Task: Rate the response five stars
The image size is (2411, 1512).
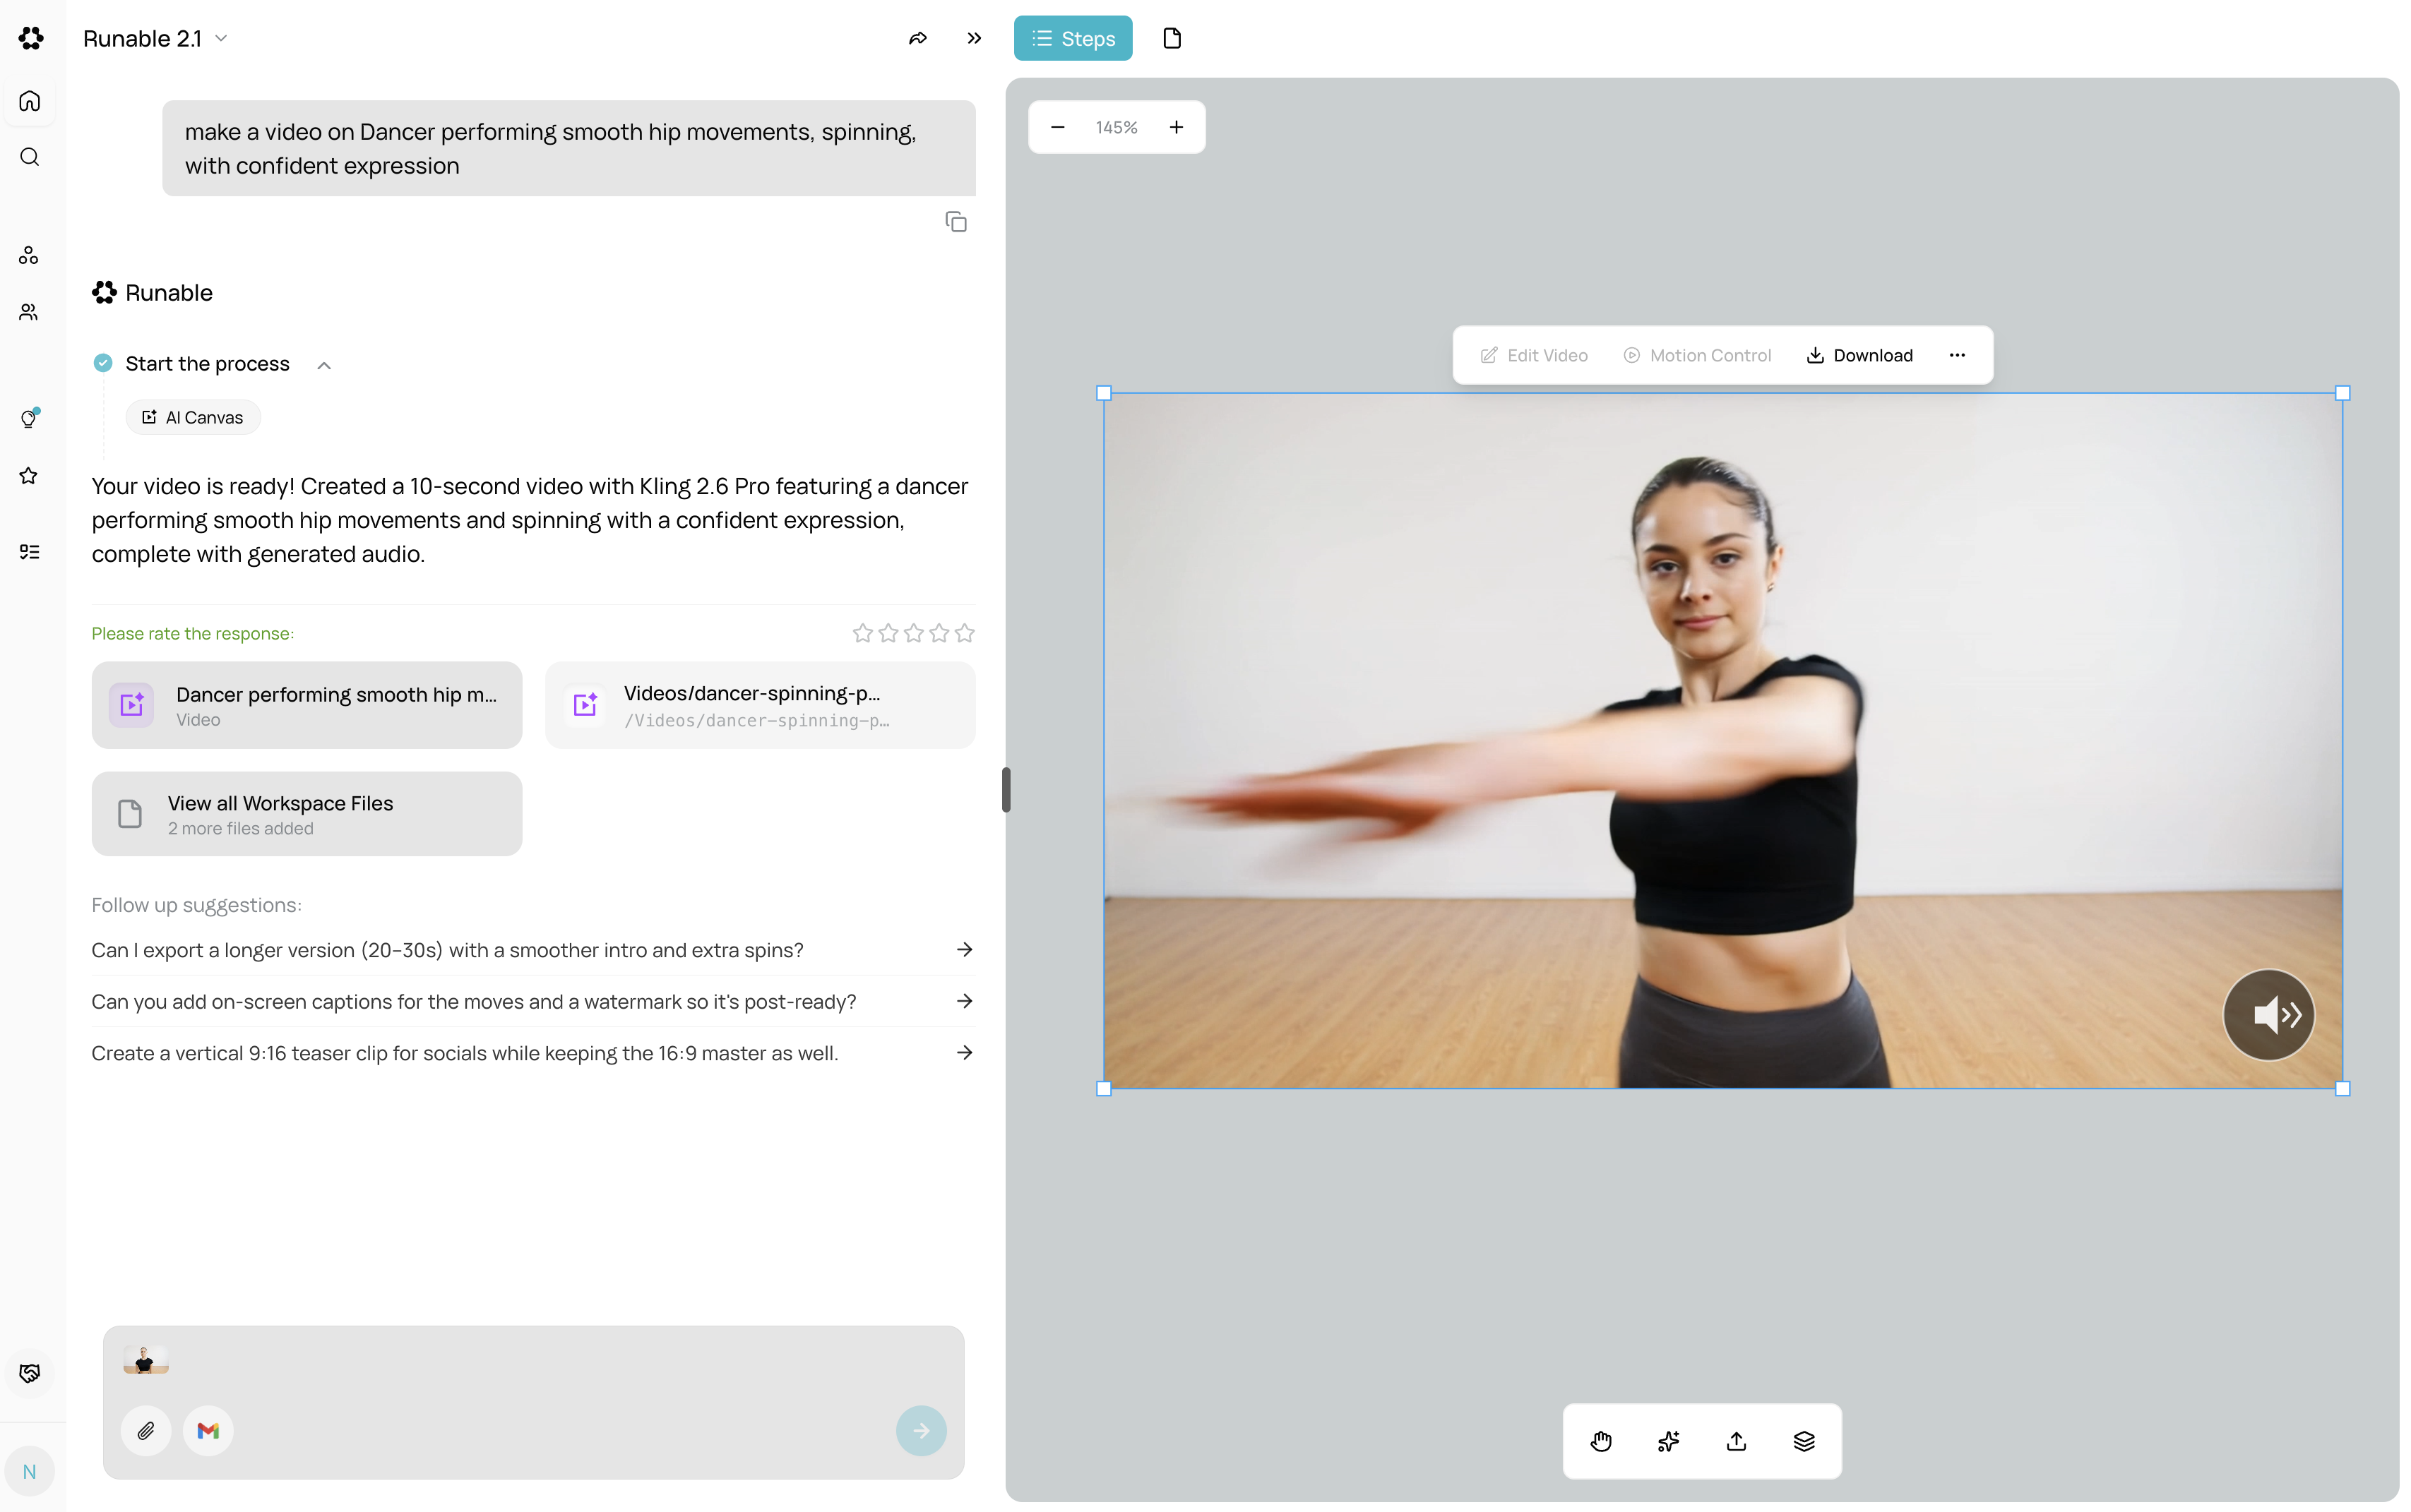Action: (965, 633)
